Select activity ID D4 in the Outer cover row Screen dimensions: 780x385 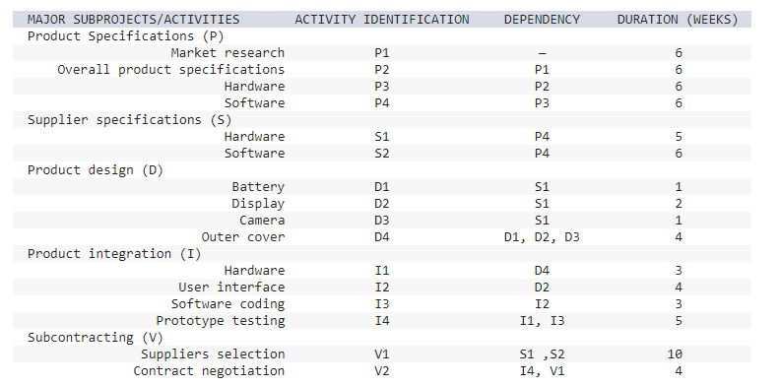(x=381, y=236)
